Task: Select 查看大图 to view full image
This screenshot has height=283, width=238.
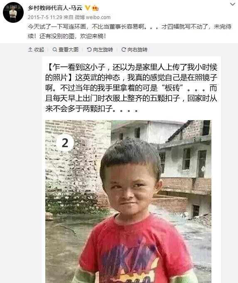Action: click(69, 49)
